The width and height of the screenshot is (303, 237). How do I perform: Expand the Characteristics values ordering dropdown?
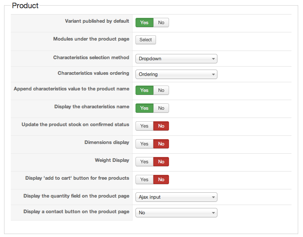click(176, 74)
